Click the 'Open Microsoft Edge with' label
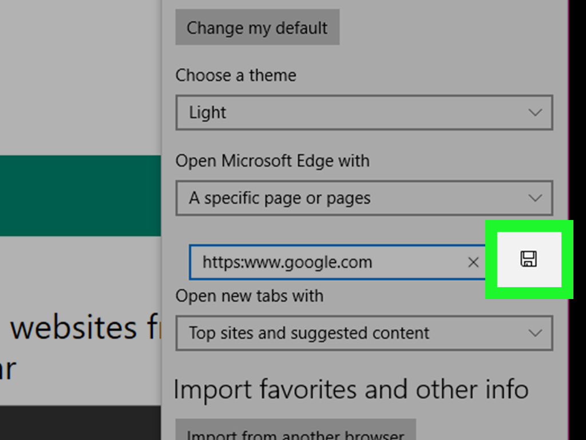Image resolution: width=586 pixels, height=440 pixels. [272, 161]
